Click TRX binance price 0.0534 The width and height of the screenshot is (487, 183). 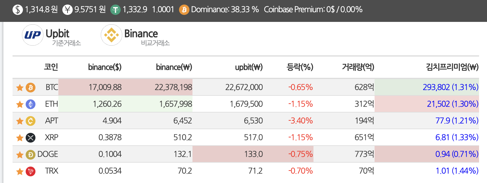pyautogui.click(x=110, y=171)
